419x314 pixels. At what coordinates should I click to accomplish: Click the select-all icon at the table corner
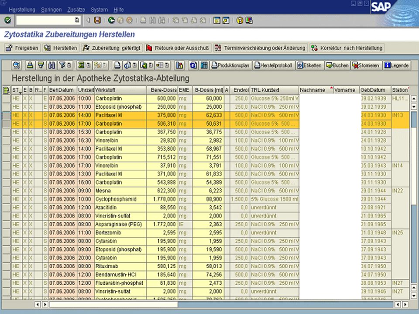[x=6, y=90]
